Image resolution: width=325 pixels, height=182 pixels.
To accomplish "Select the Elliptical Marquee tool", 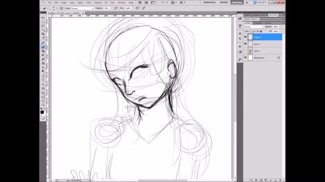I will [x=43, y=22].
